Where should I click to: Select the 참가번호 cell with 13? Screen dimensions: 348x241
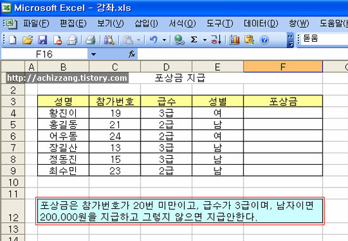(115, 148)
